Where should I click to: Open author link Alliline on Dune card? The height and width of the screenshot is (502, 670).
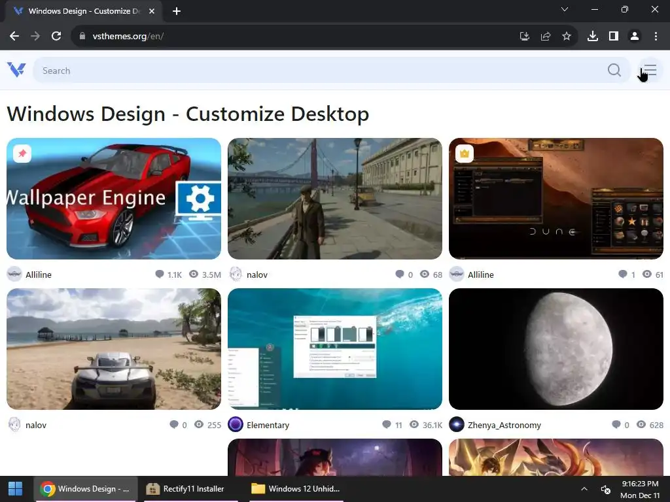pos(481,275)
